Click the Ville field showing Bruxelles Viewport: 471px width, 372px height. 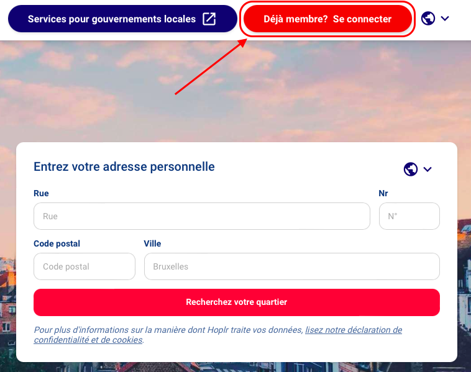point(291,266)
